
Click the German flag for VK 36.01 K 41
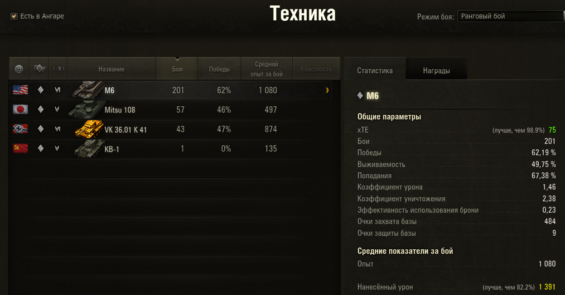[20, 129]
